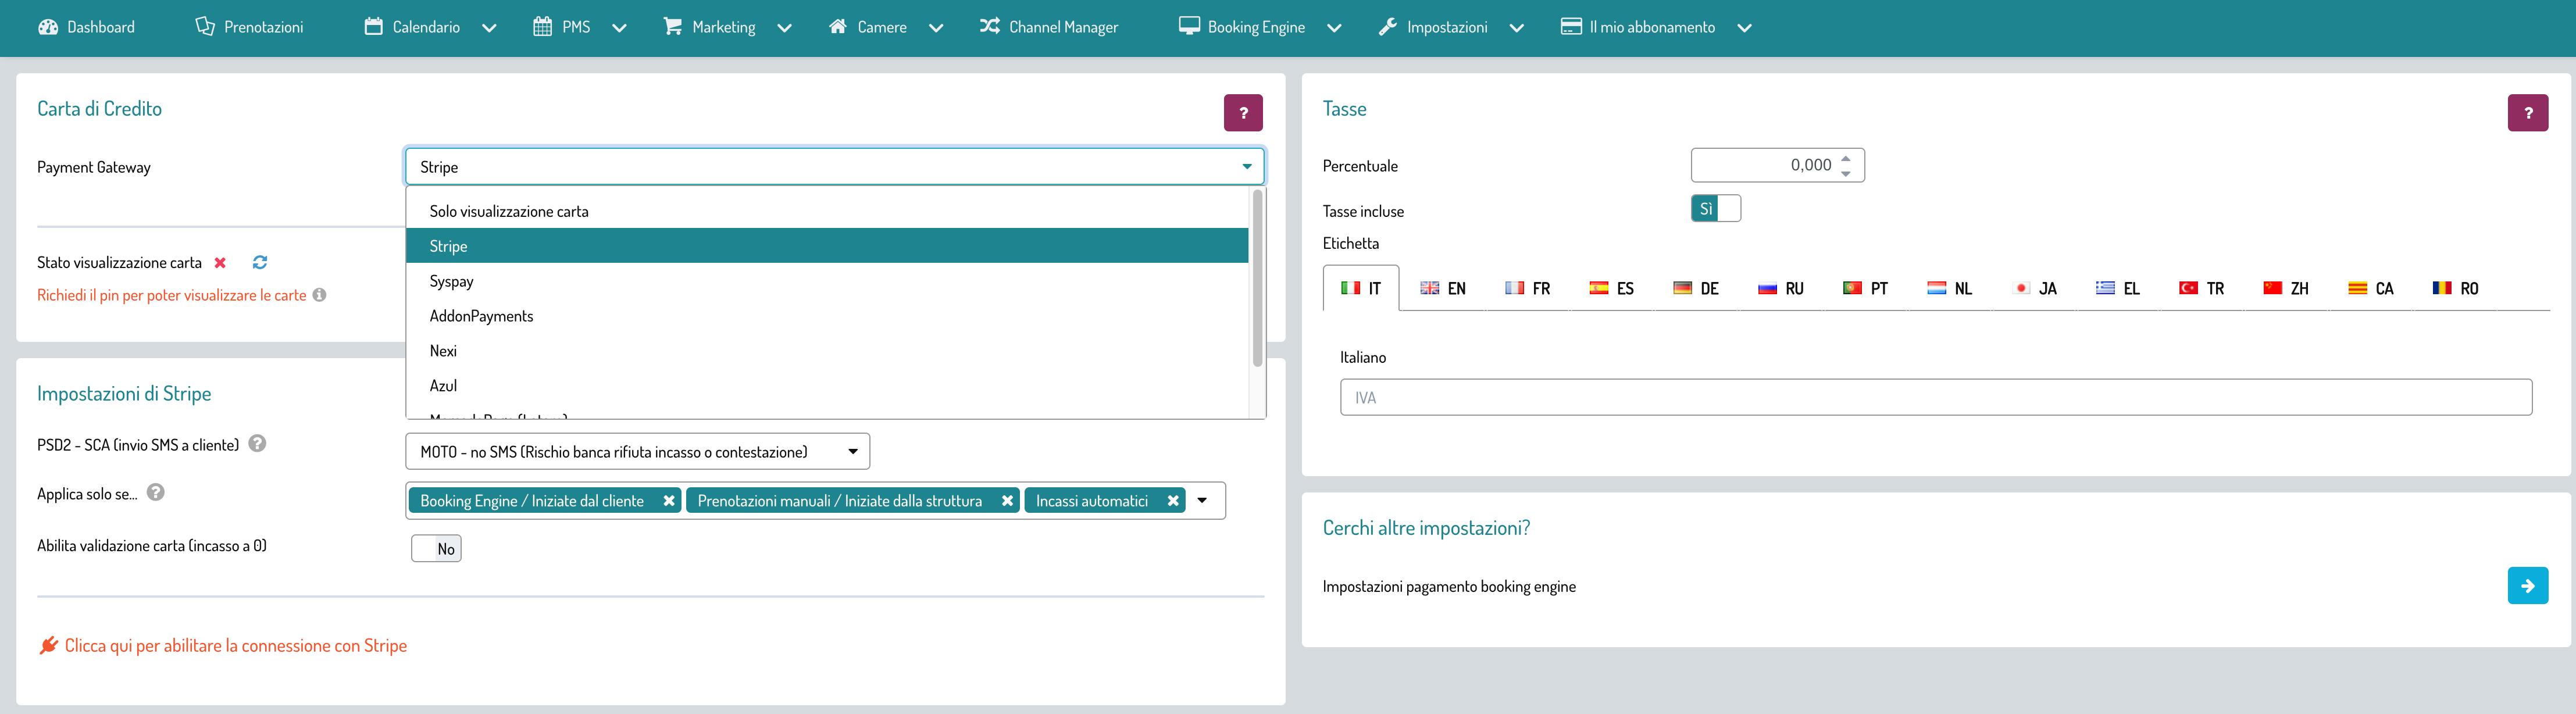Toggle Abilita validazione carta switch

tap(436, 549)
